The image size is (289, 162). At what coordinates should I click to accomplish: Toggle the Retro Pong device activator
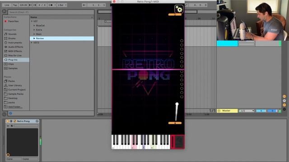click(x=8, y=121)
